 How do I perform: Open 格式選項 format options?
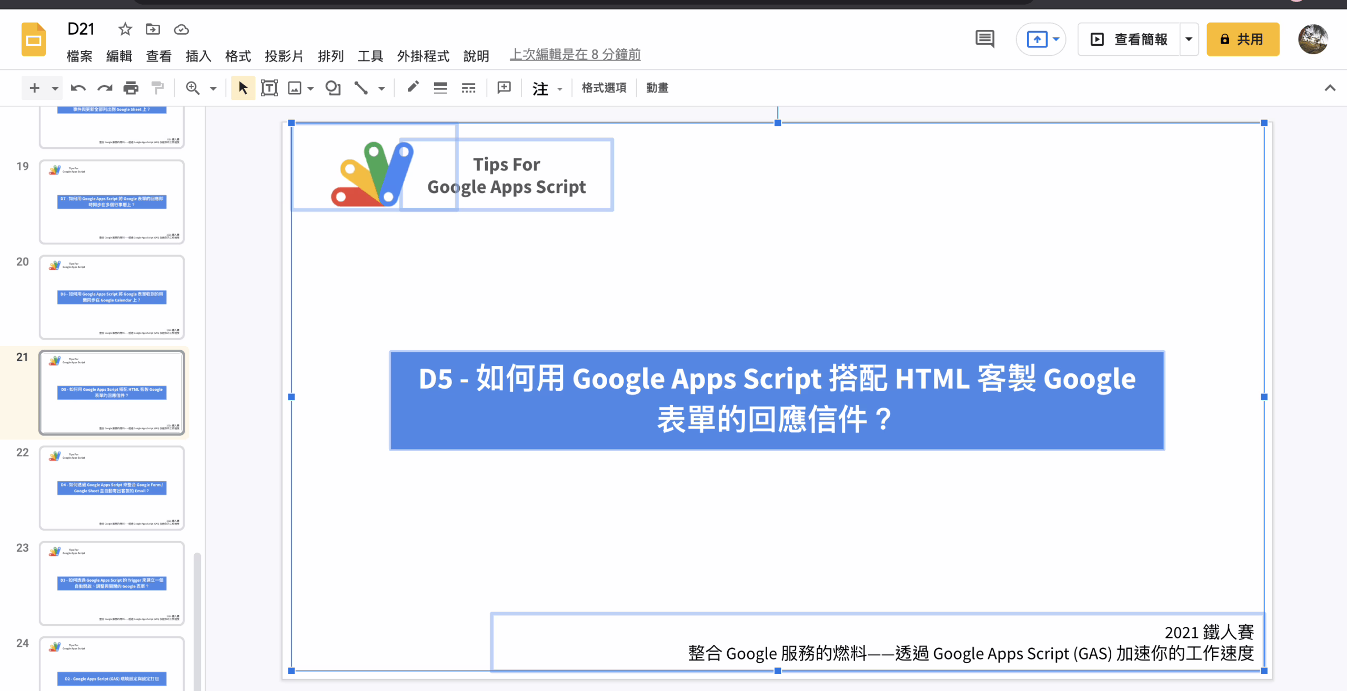[604, 88]
